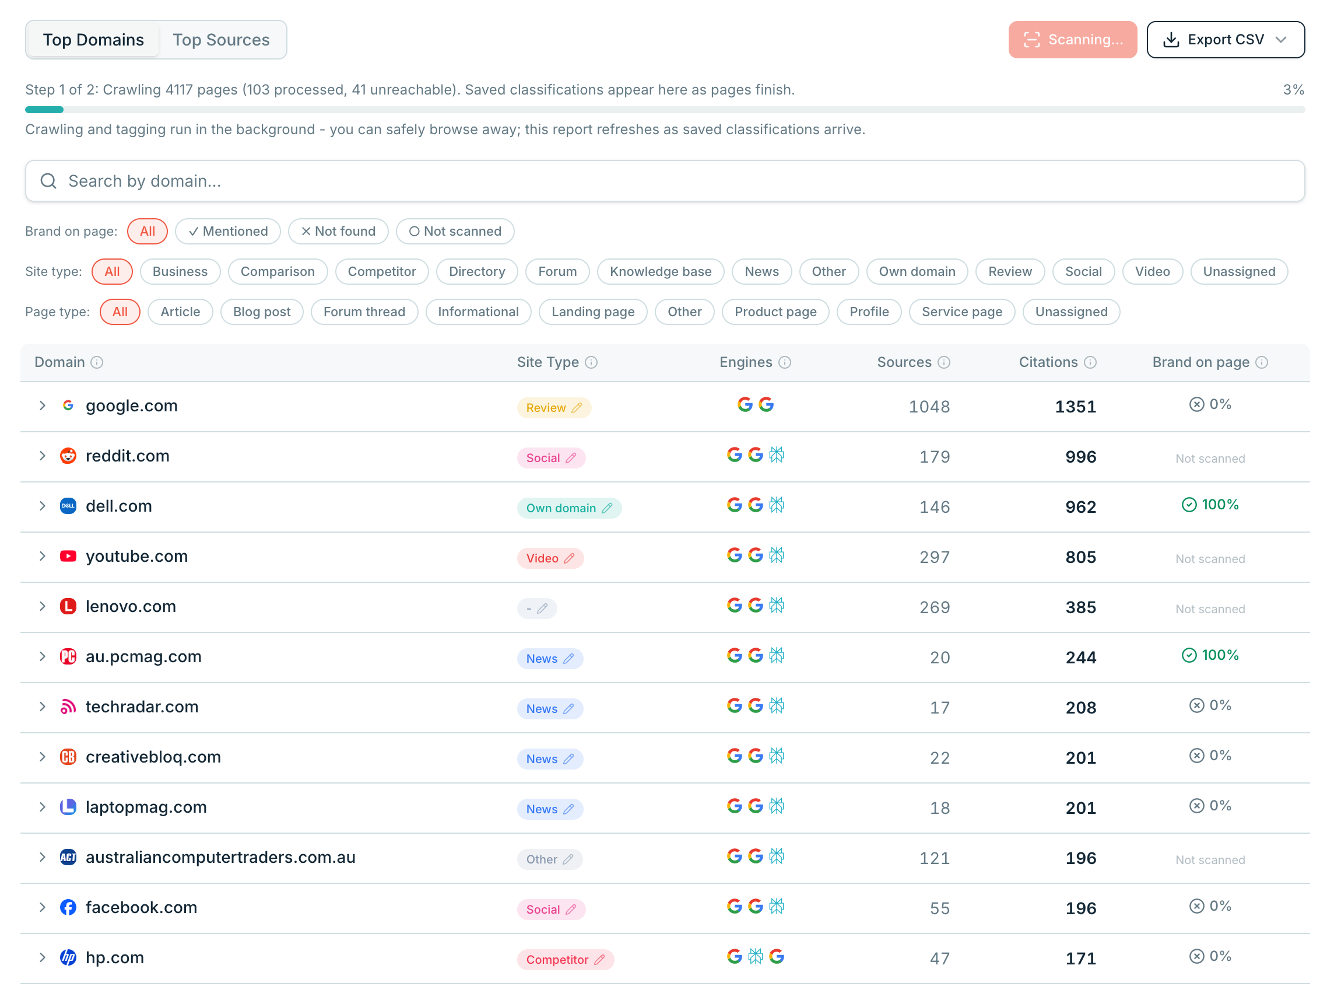Screen dimensions: 1327x986
Task: Edit the Own domain tag on dell.com
Action: point(606,508)
